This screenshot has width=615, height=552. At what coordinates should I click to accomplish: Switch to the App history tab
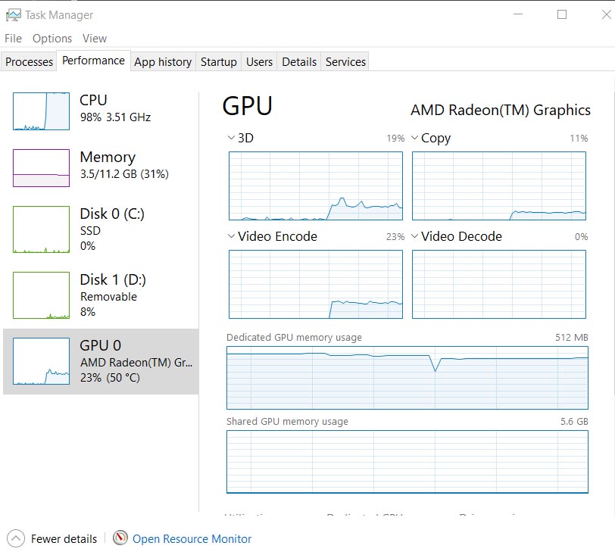[163, 61]
